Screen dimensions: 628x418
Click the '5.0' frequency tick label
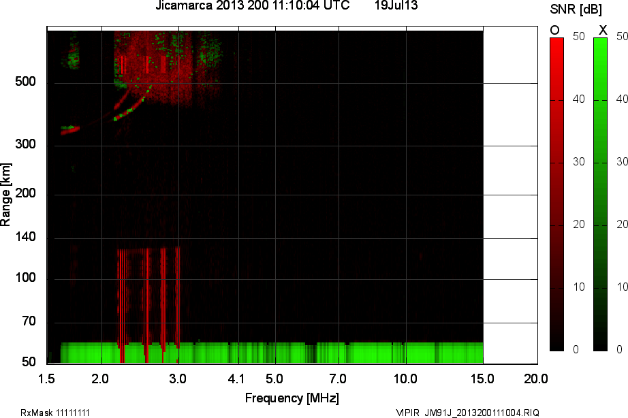pyautogui.click(x=274, y=379)
